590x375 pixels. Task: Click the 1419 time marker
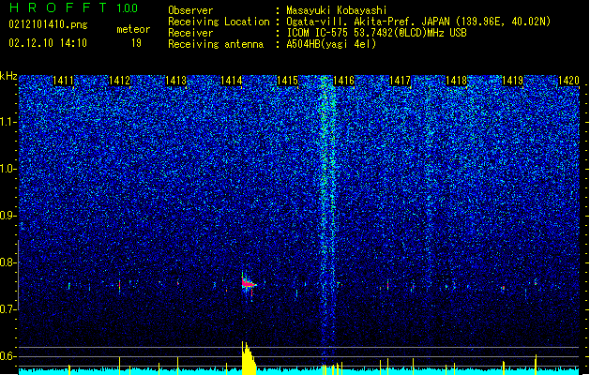[512, 81]
